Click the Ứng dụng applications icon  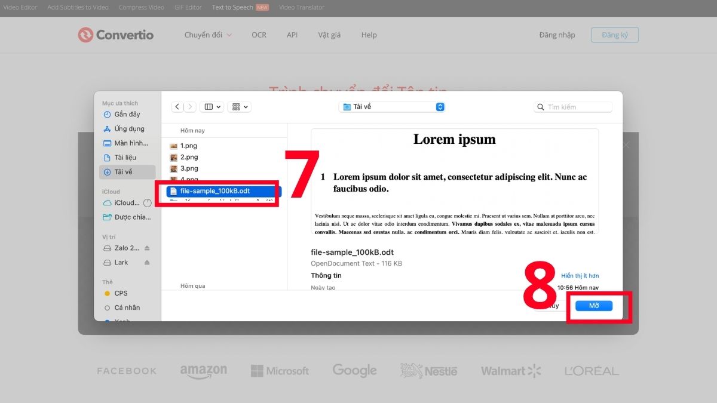pyautogui.click(x=107, y=128)
